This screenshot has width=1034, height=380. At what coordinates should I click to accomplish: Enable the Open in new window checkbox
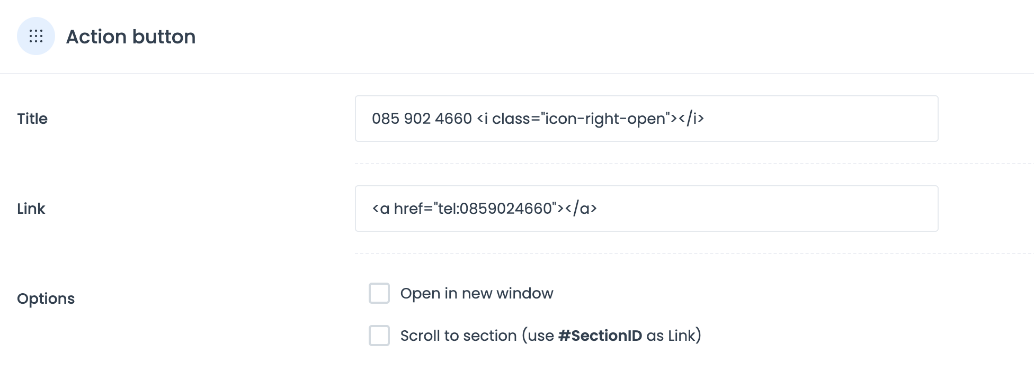click(x=379, y=293)
